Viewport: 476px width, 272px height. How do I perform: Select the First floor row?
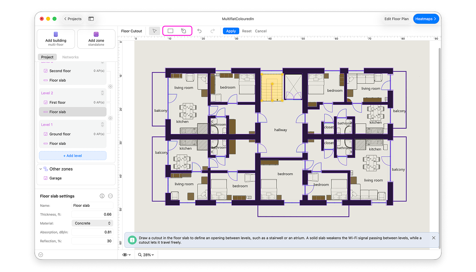click(73, 103)
